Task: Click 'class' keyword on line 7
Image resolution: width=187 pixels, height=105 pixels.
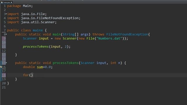Action: point(26,30)
